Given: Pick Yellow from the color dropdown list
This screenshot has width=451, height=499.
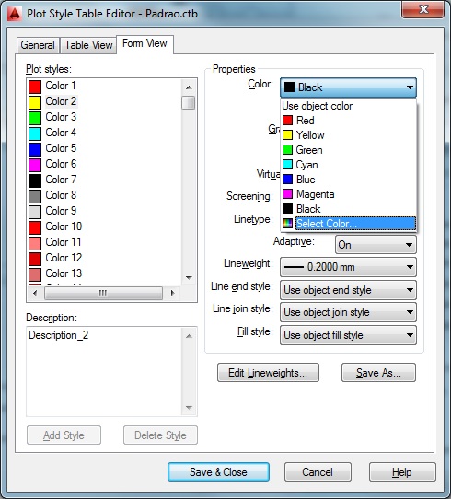Looking at the screenshot, I should pos(349,135).
